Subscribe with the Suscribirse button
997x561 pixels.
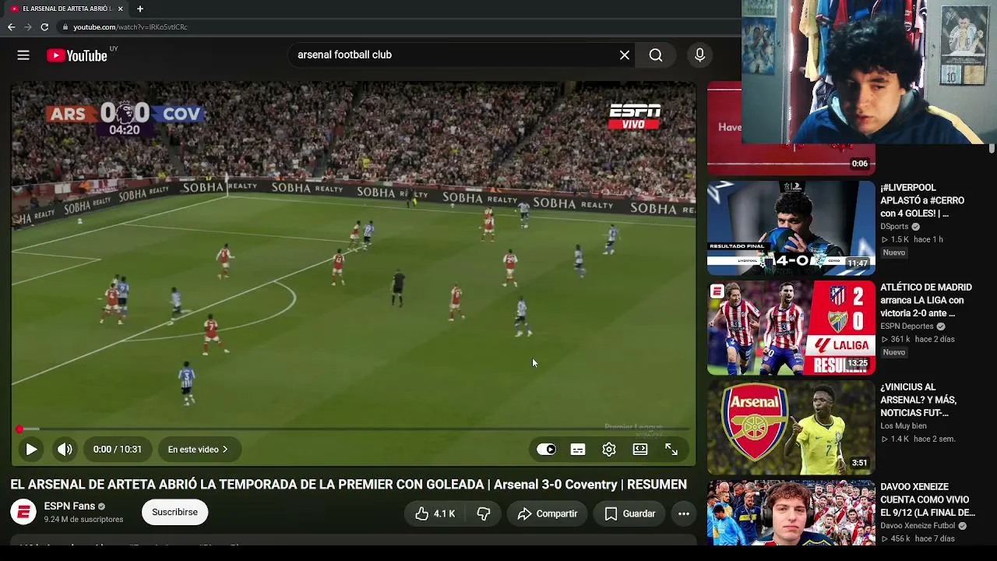[x=174, y=512]
